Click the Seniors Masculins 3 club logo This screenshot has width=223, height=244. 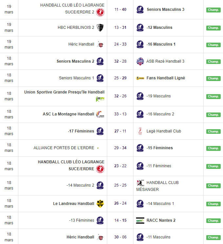(140, 10)
